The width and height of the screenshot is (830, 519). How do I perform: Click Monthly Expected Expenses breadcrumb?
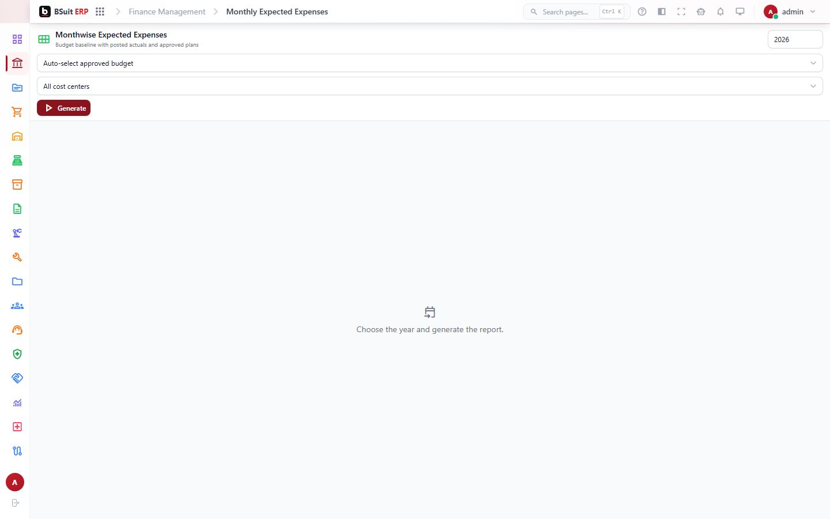pos(277,12)
